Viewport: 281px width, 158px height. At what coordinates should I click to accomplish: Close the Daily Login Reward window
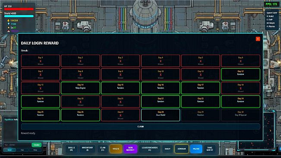pyautogui.click(x=258, y=39)
